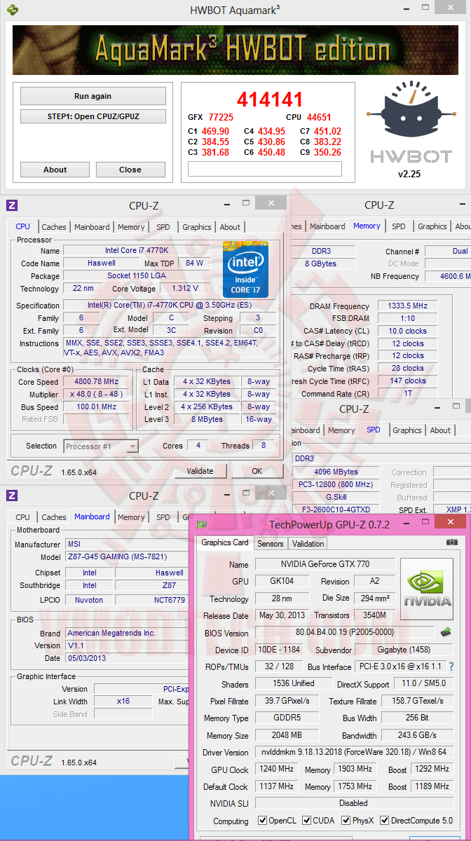Click the CPU-Z Validate button
The image size is (471, 841).
pyautogui.click(x=200, y=471)
